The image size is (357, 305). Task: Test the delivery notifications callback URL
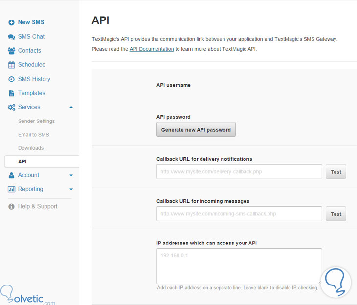(x=336, y=172)
